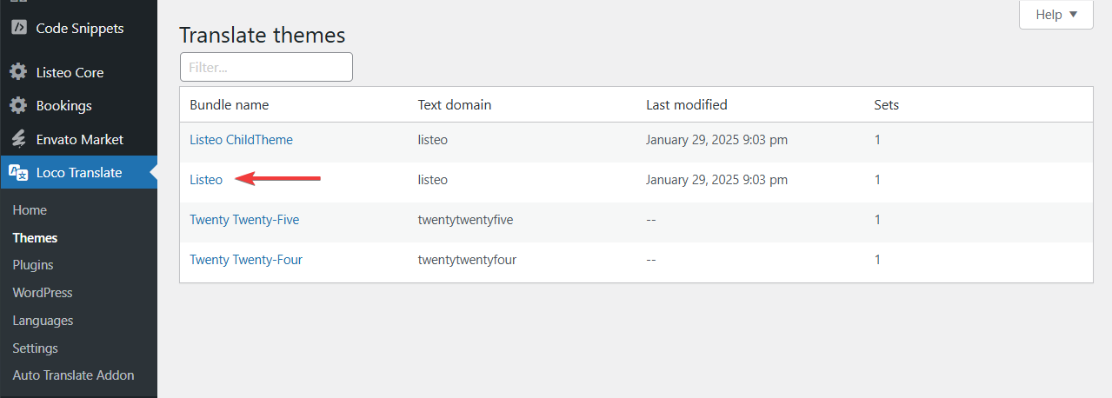Open the Listeo theme bundle link
This screenshot has height=398, width=1112.
(206, 180)
